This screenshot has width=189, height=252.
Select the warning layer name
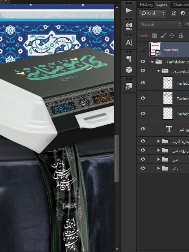(171, 50)
